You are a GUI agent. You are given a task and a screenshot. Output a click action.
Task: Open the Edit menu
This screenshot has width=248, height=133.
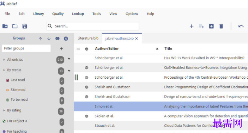(21, 14)
